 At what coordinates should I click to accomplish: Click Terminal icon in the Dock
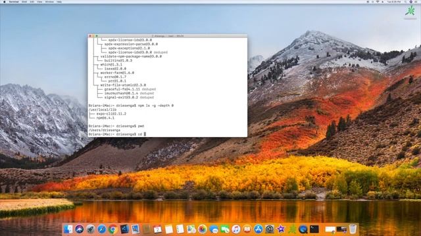[314, 229]
